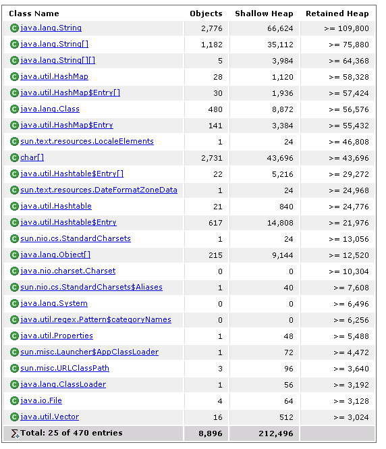Click the class icon beside java.util.Hashtable$Entry

14,223
